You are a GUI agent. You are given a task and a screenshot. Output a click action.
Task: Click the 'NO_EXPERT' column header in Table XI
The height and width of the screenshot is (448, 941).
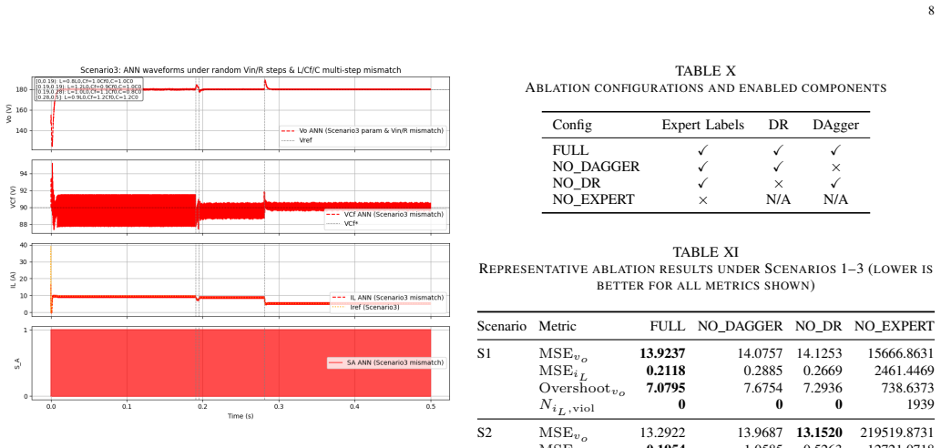(895, 326)
